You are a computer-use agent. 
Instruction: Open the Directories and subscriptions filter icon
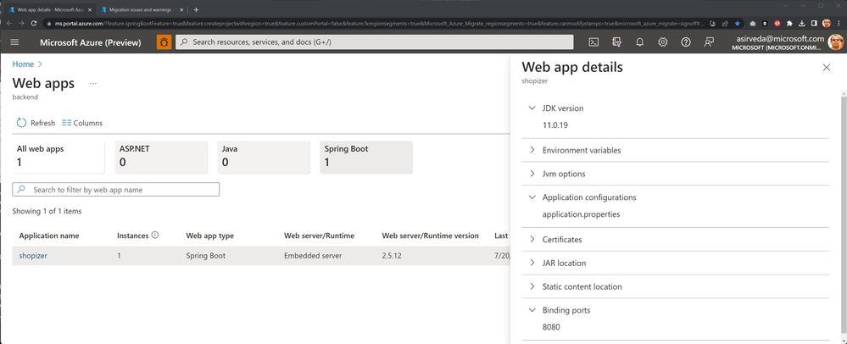coord(616,42)
